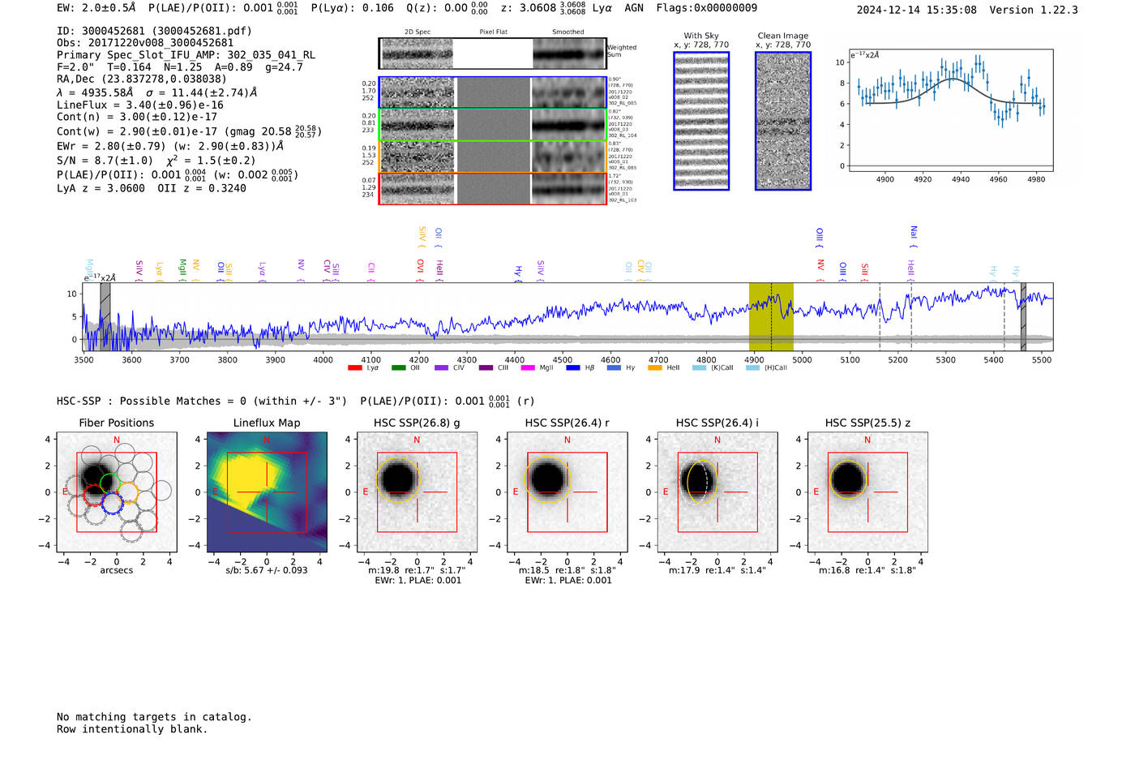1135x773 pixels.
Task: Click the 'Obs: 20171220v008_3000452681' line
Action: [145, 43]
